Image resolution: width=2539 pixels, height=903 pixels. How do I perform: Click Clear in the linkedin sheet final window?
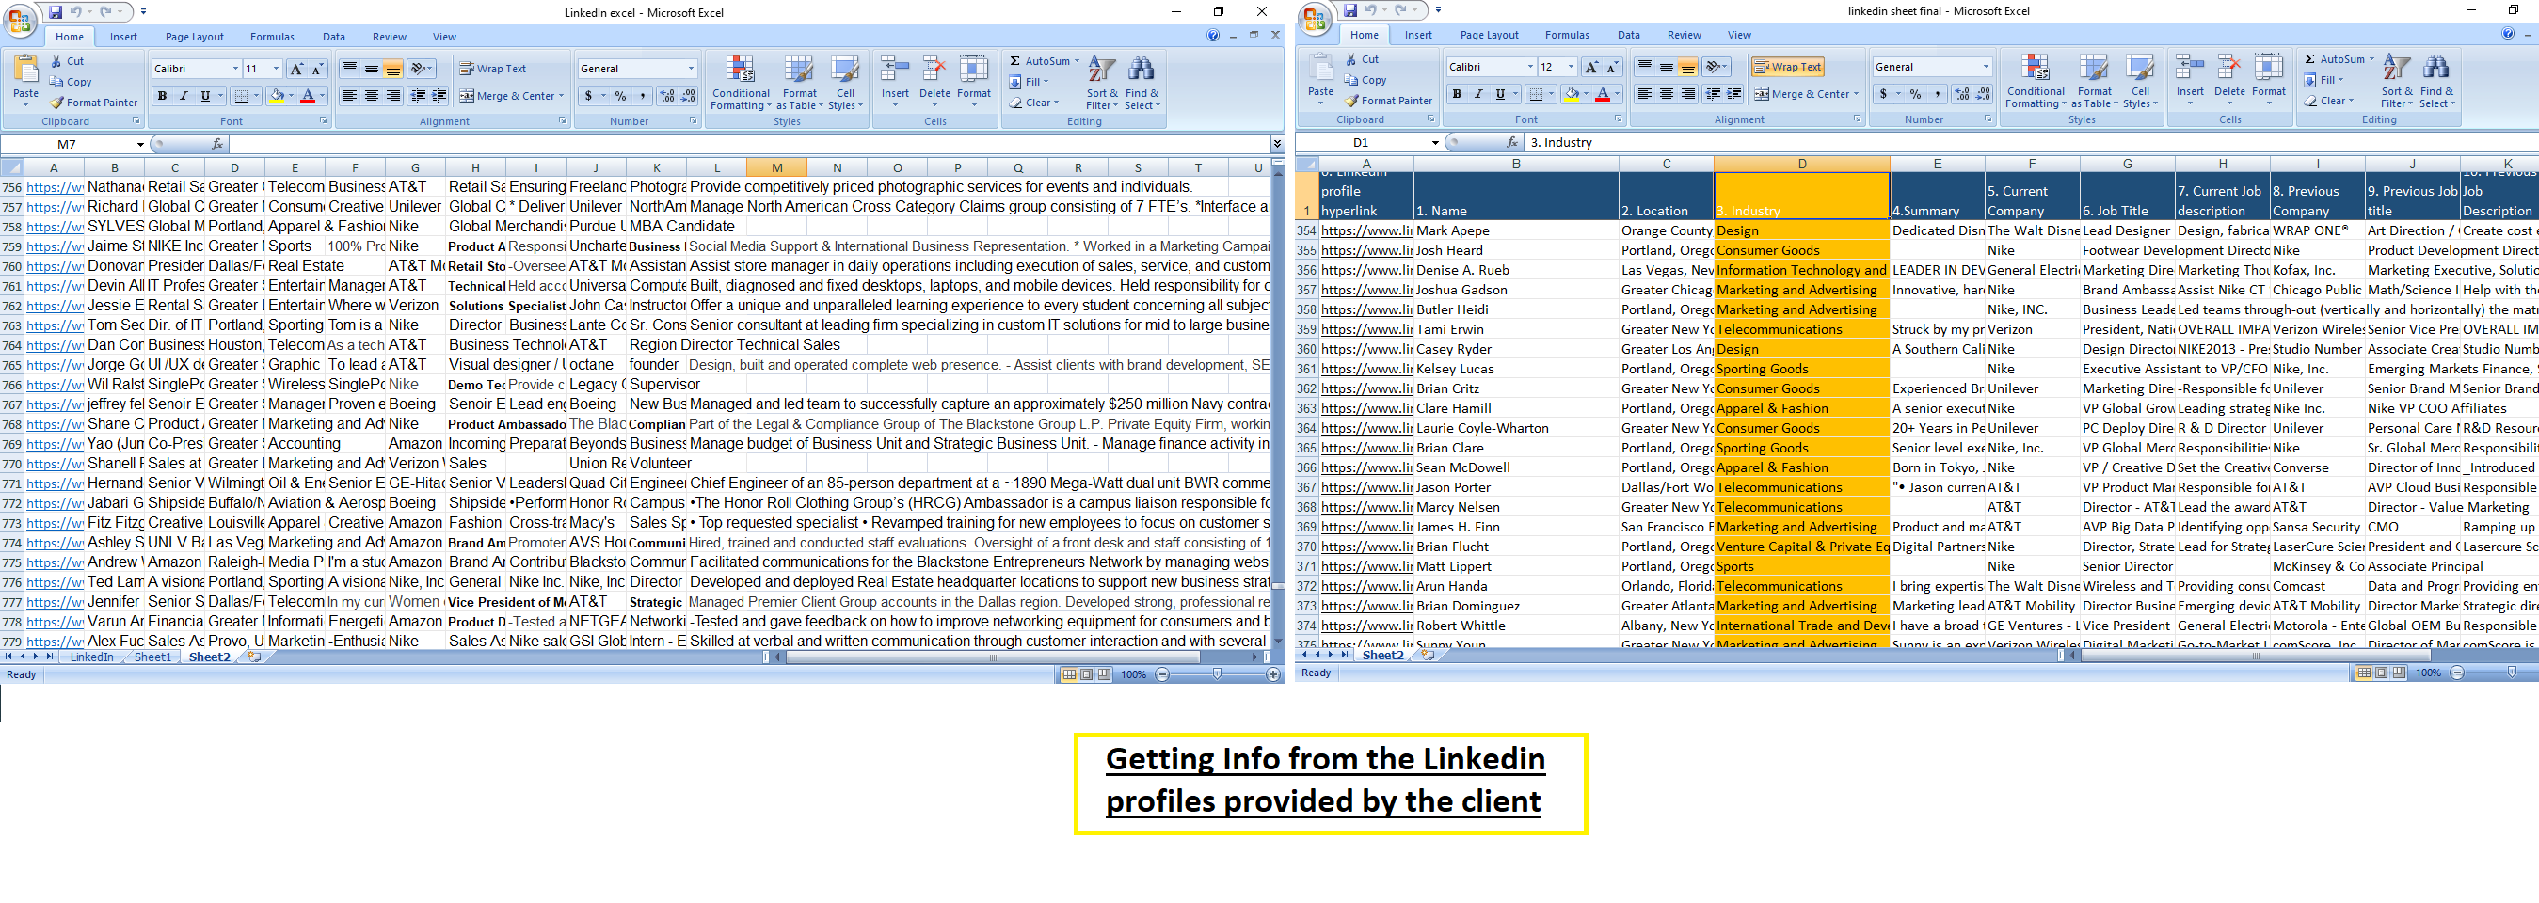(x=2329, y=101)
